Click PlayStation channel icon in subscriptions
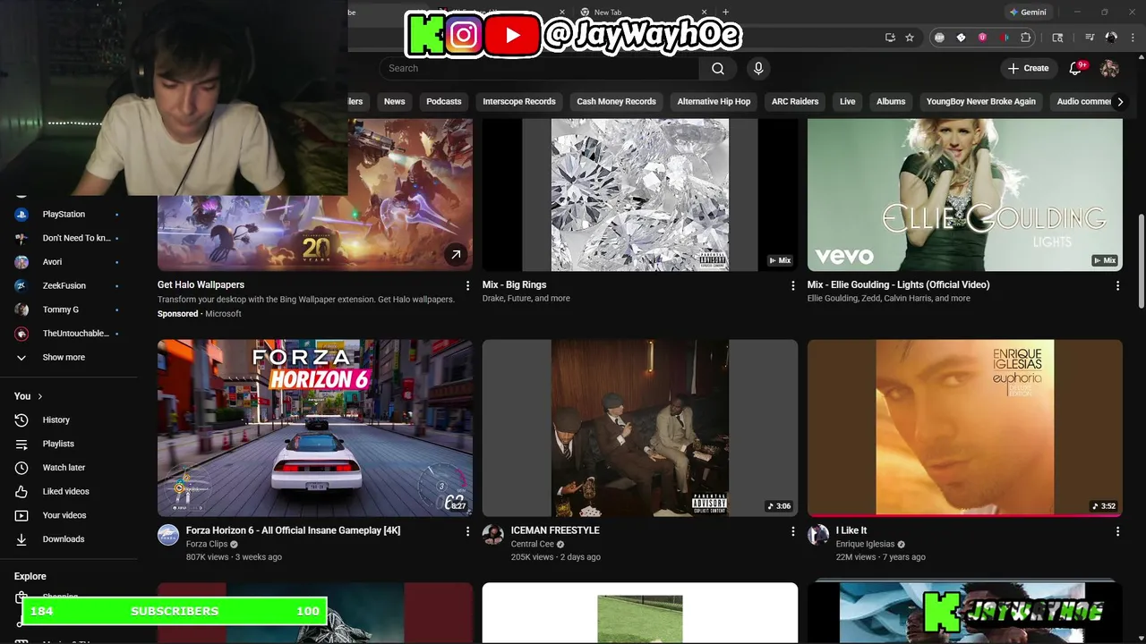 point(21,215)
